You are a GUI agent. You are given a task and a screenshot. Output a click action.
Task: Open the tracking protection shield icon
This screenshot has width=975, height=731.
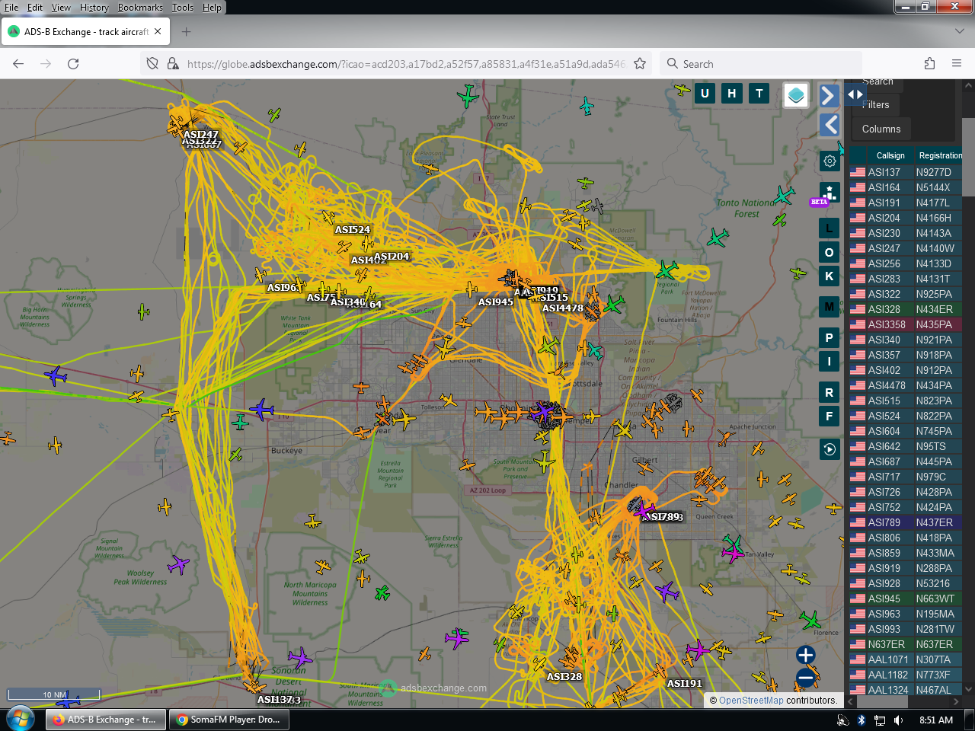pyautogui.click(x=152, y=64)
